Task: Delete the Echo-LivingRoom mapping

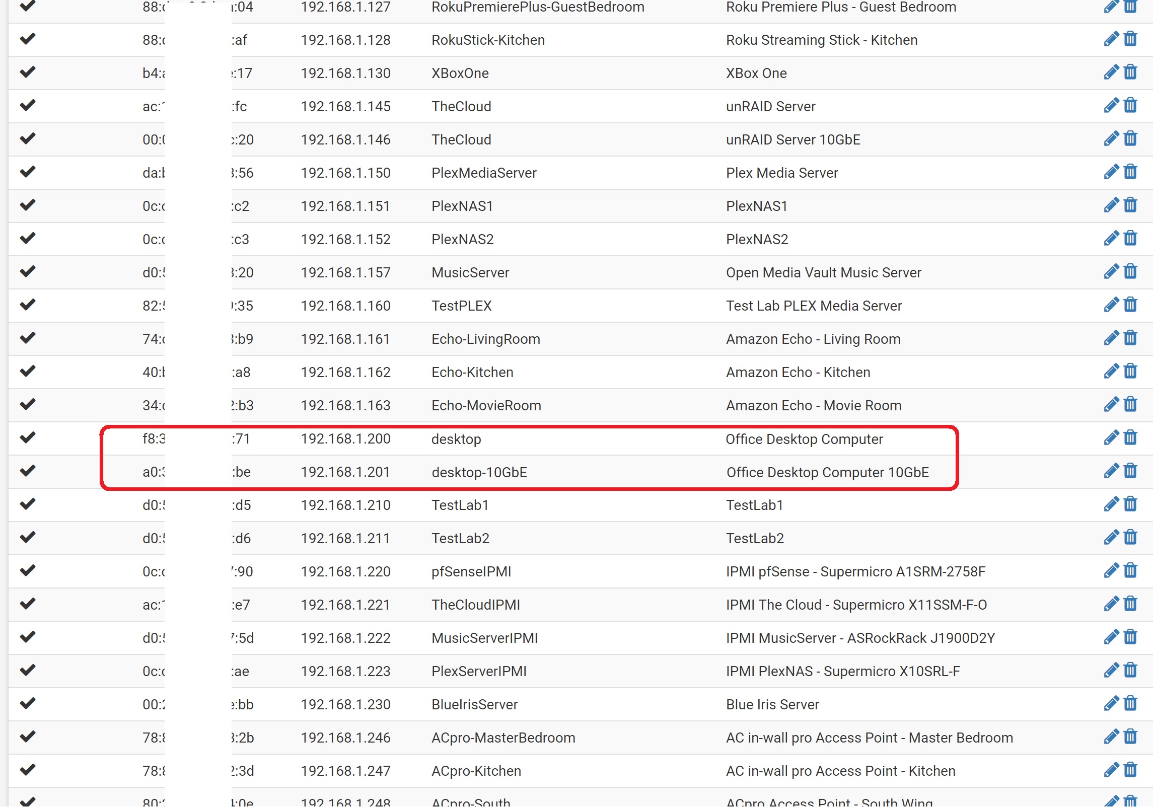Action: (1130, 338)
